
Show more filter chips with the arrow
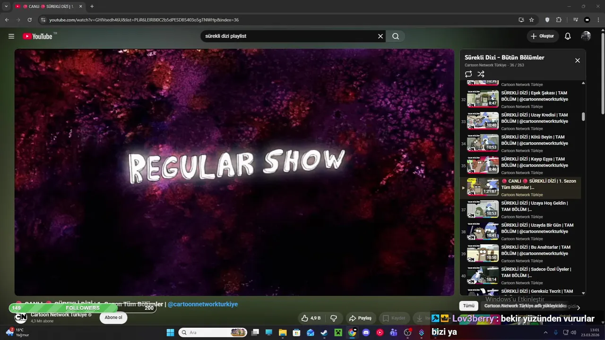[578, 307]
